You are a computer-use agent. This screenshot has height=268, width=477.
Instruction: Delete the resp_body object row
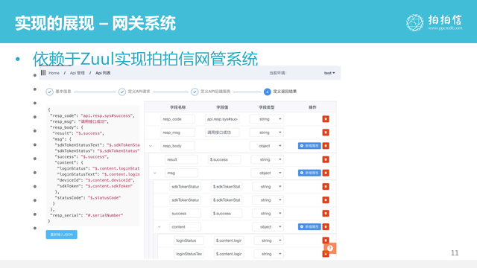pos(326,146)
